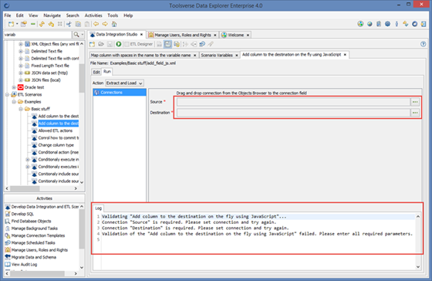Select Connections in the Run panel list

120,93
